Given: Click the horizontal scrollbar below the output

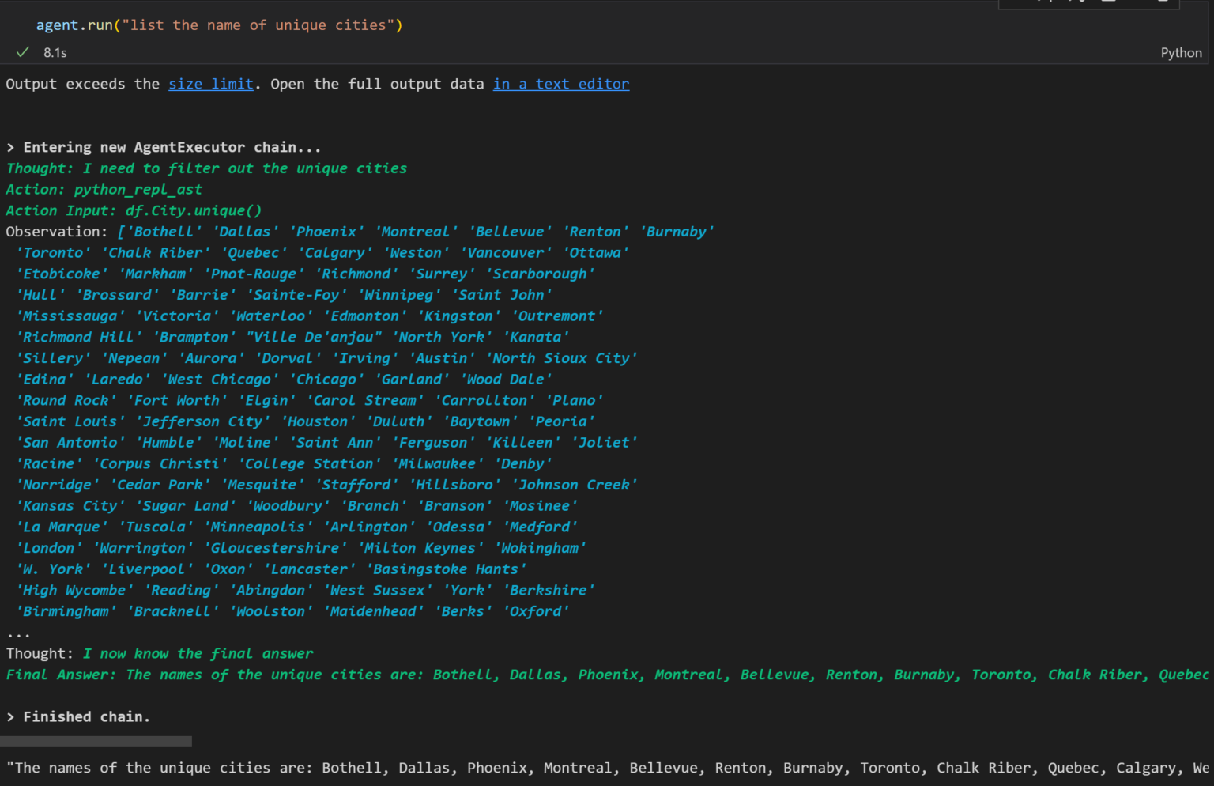Looking at the screenshot, I should point(95,741).
